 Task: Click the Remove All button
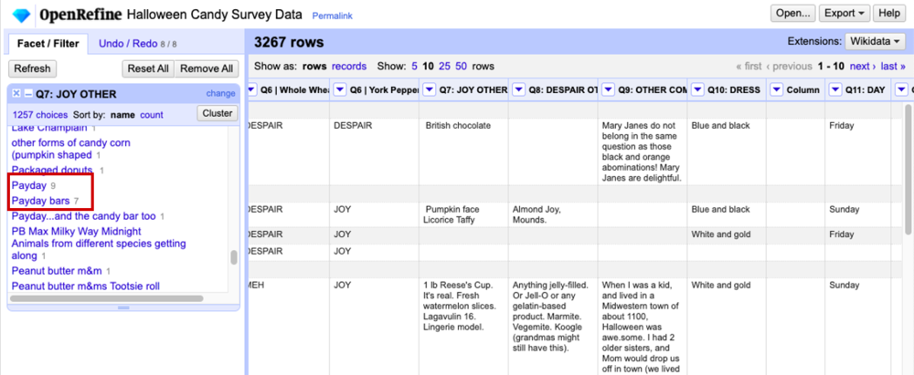[207, 68]
